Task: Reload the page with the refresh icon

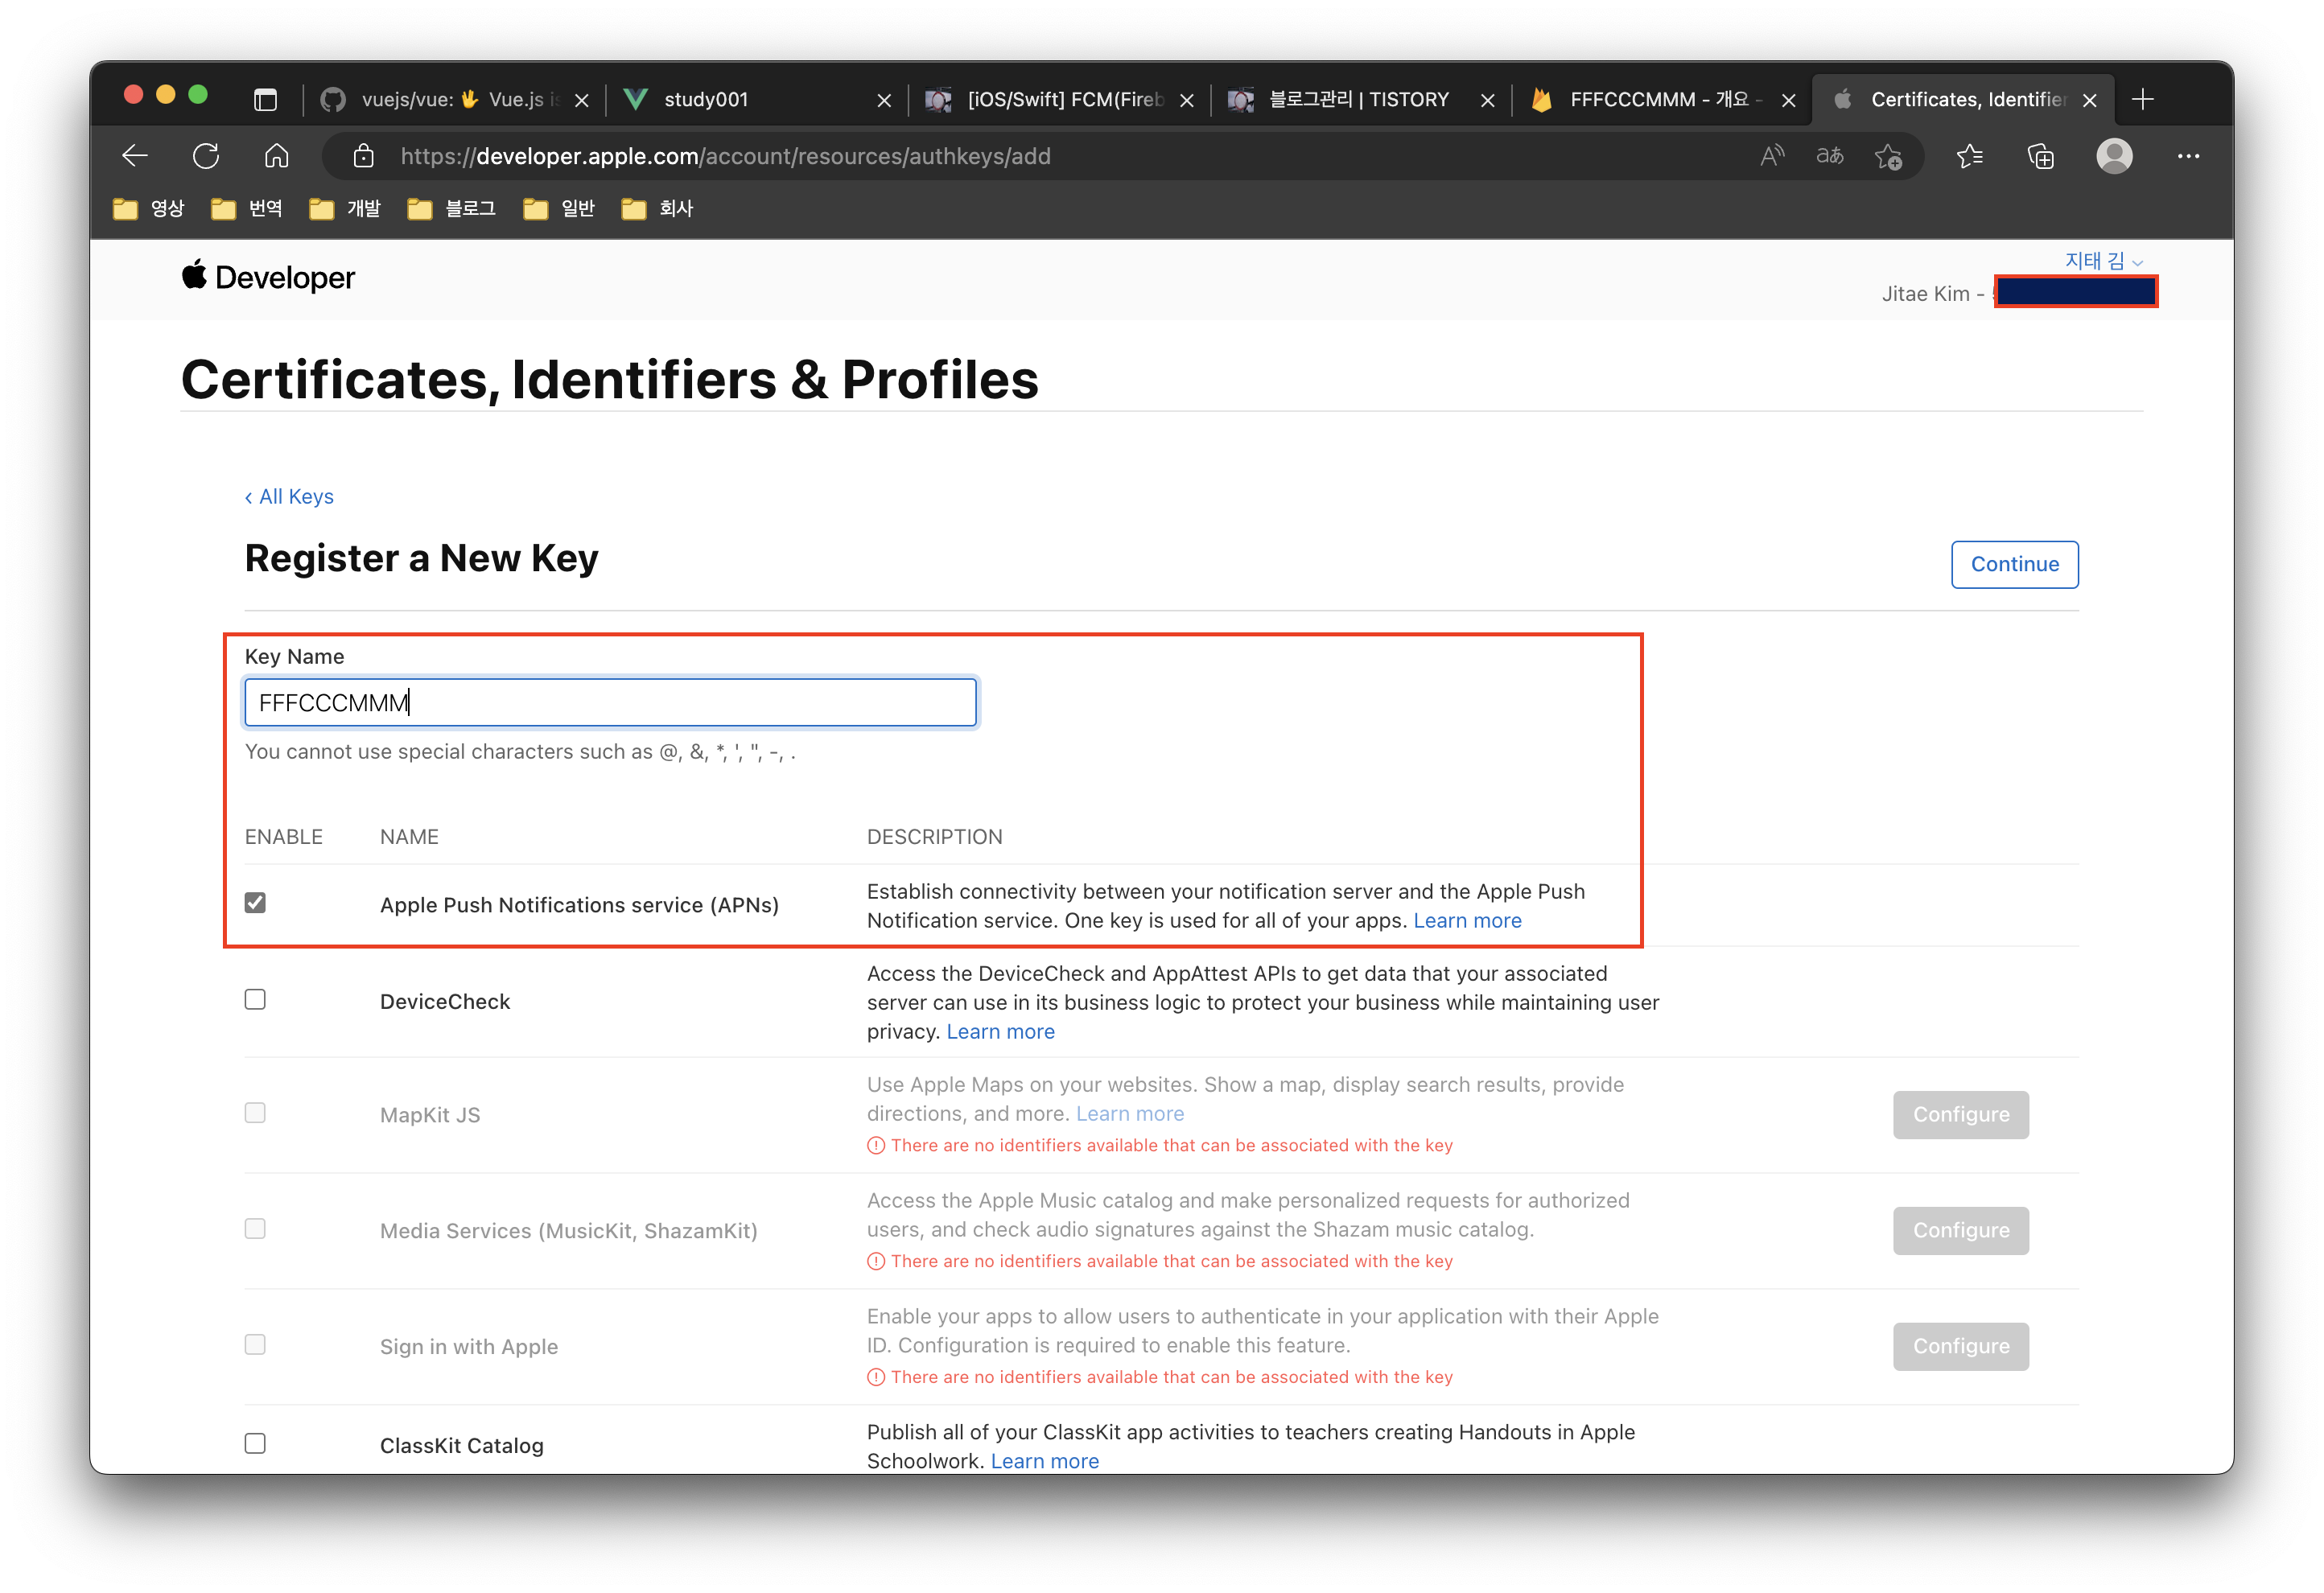Action: pyautogui.click(x=206, y=156)
